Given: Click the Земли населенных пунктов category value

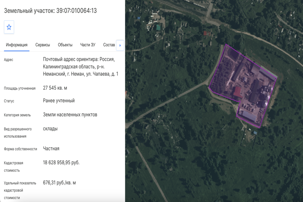Looking at the screenshot, I should (x=70, y=114).
